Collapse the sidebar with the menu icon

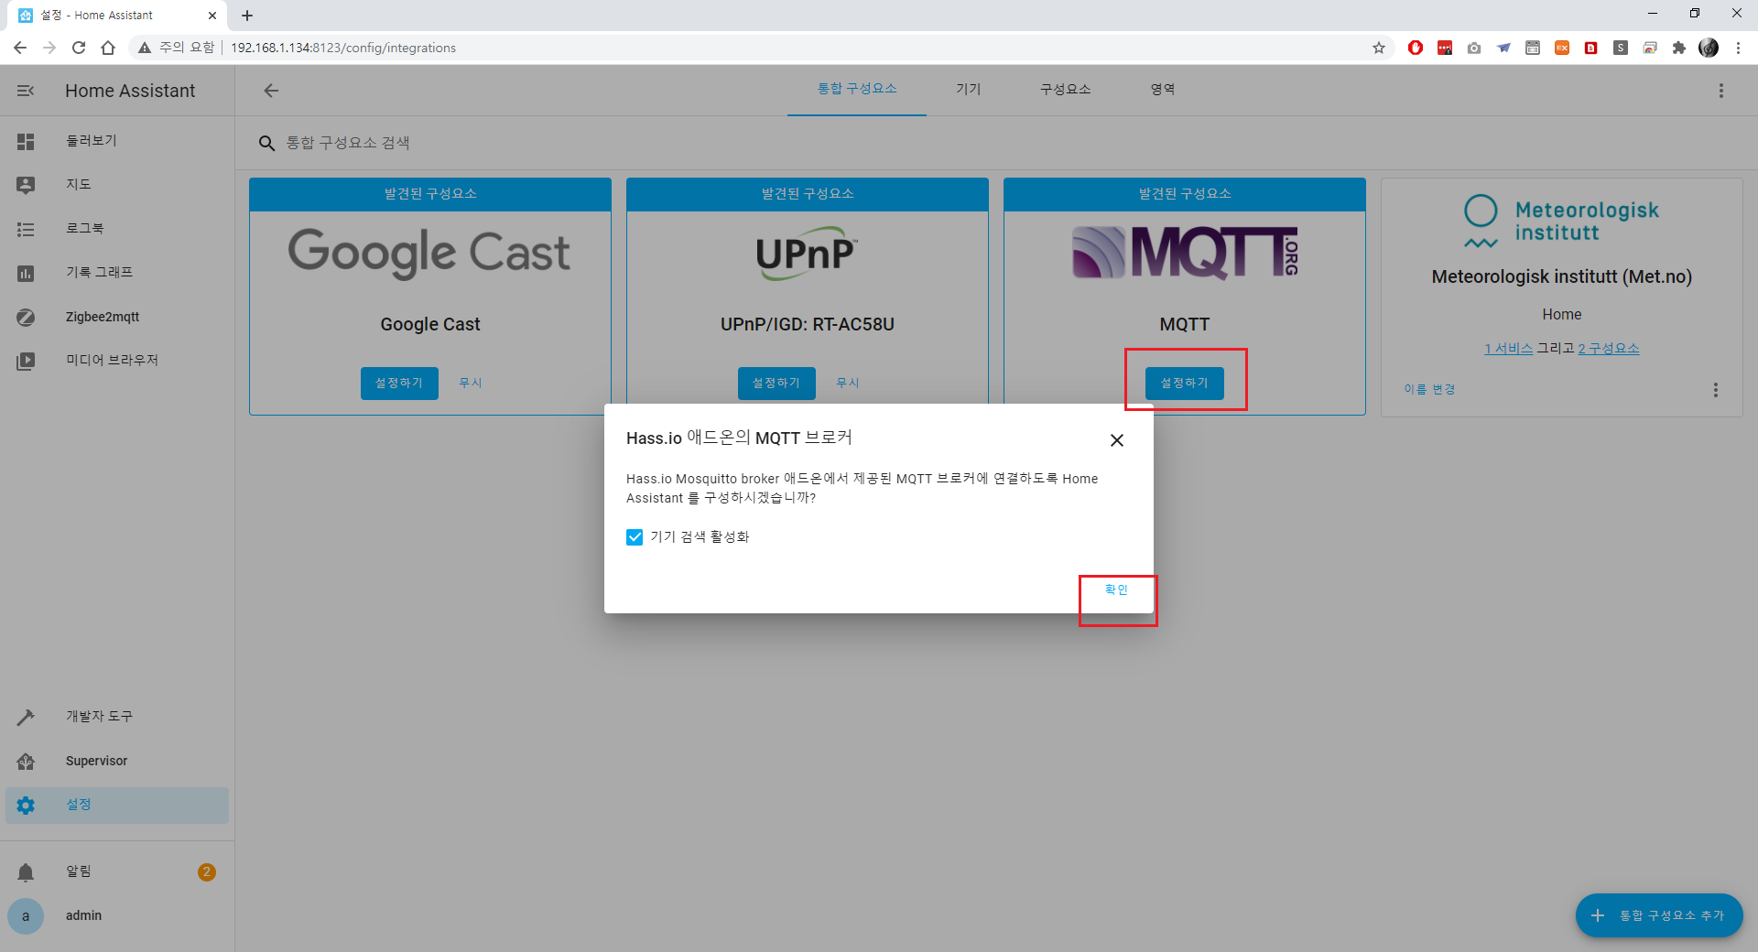(26, 91)
